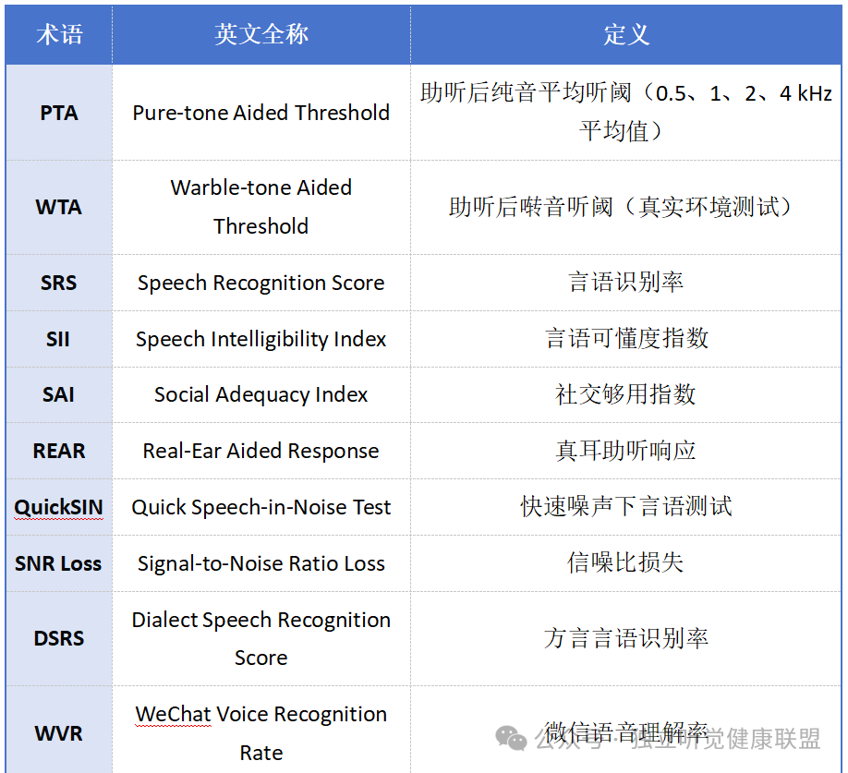Select the DSRS term cell
The image size is (848, 773).
[x=59, y=638]
